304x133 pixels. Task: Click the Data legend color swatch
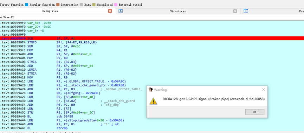pos(82,5)
